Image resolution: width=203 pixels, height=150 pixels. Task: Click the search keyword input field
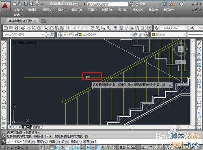(108, 4)
